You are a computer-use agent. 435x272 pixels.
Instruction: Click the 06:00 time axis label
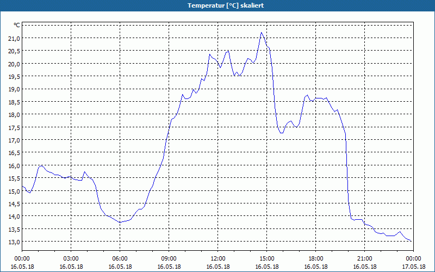point(120,259)
